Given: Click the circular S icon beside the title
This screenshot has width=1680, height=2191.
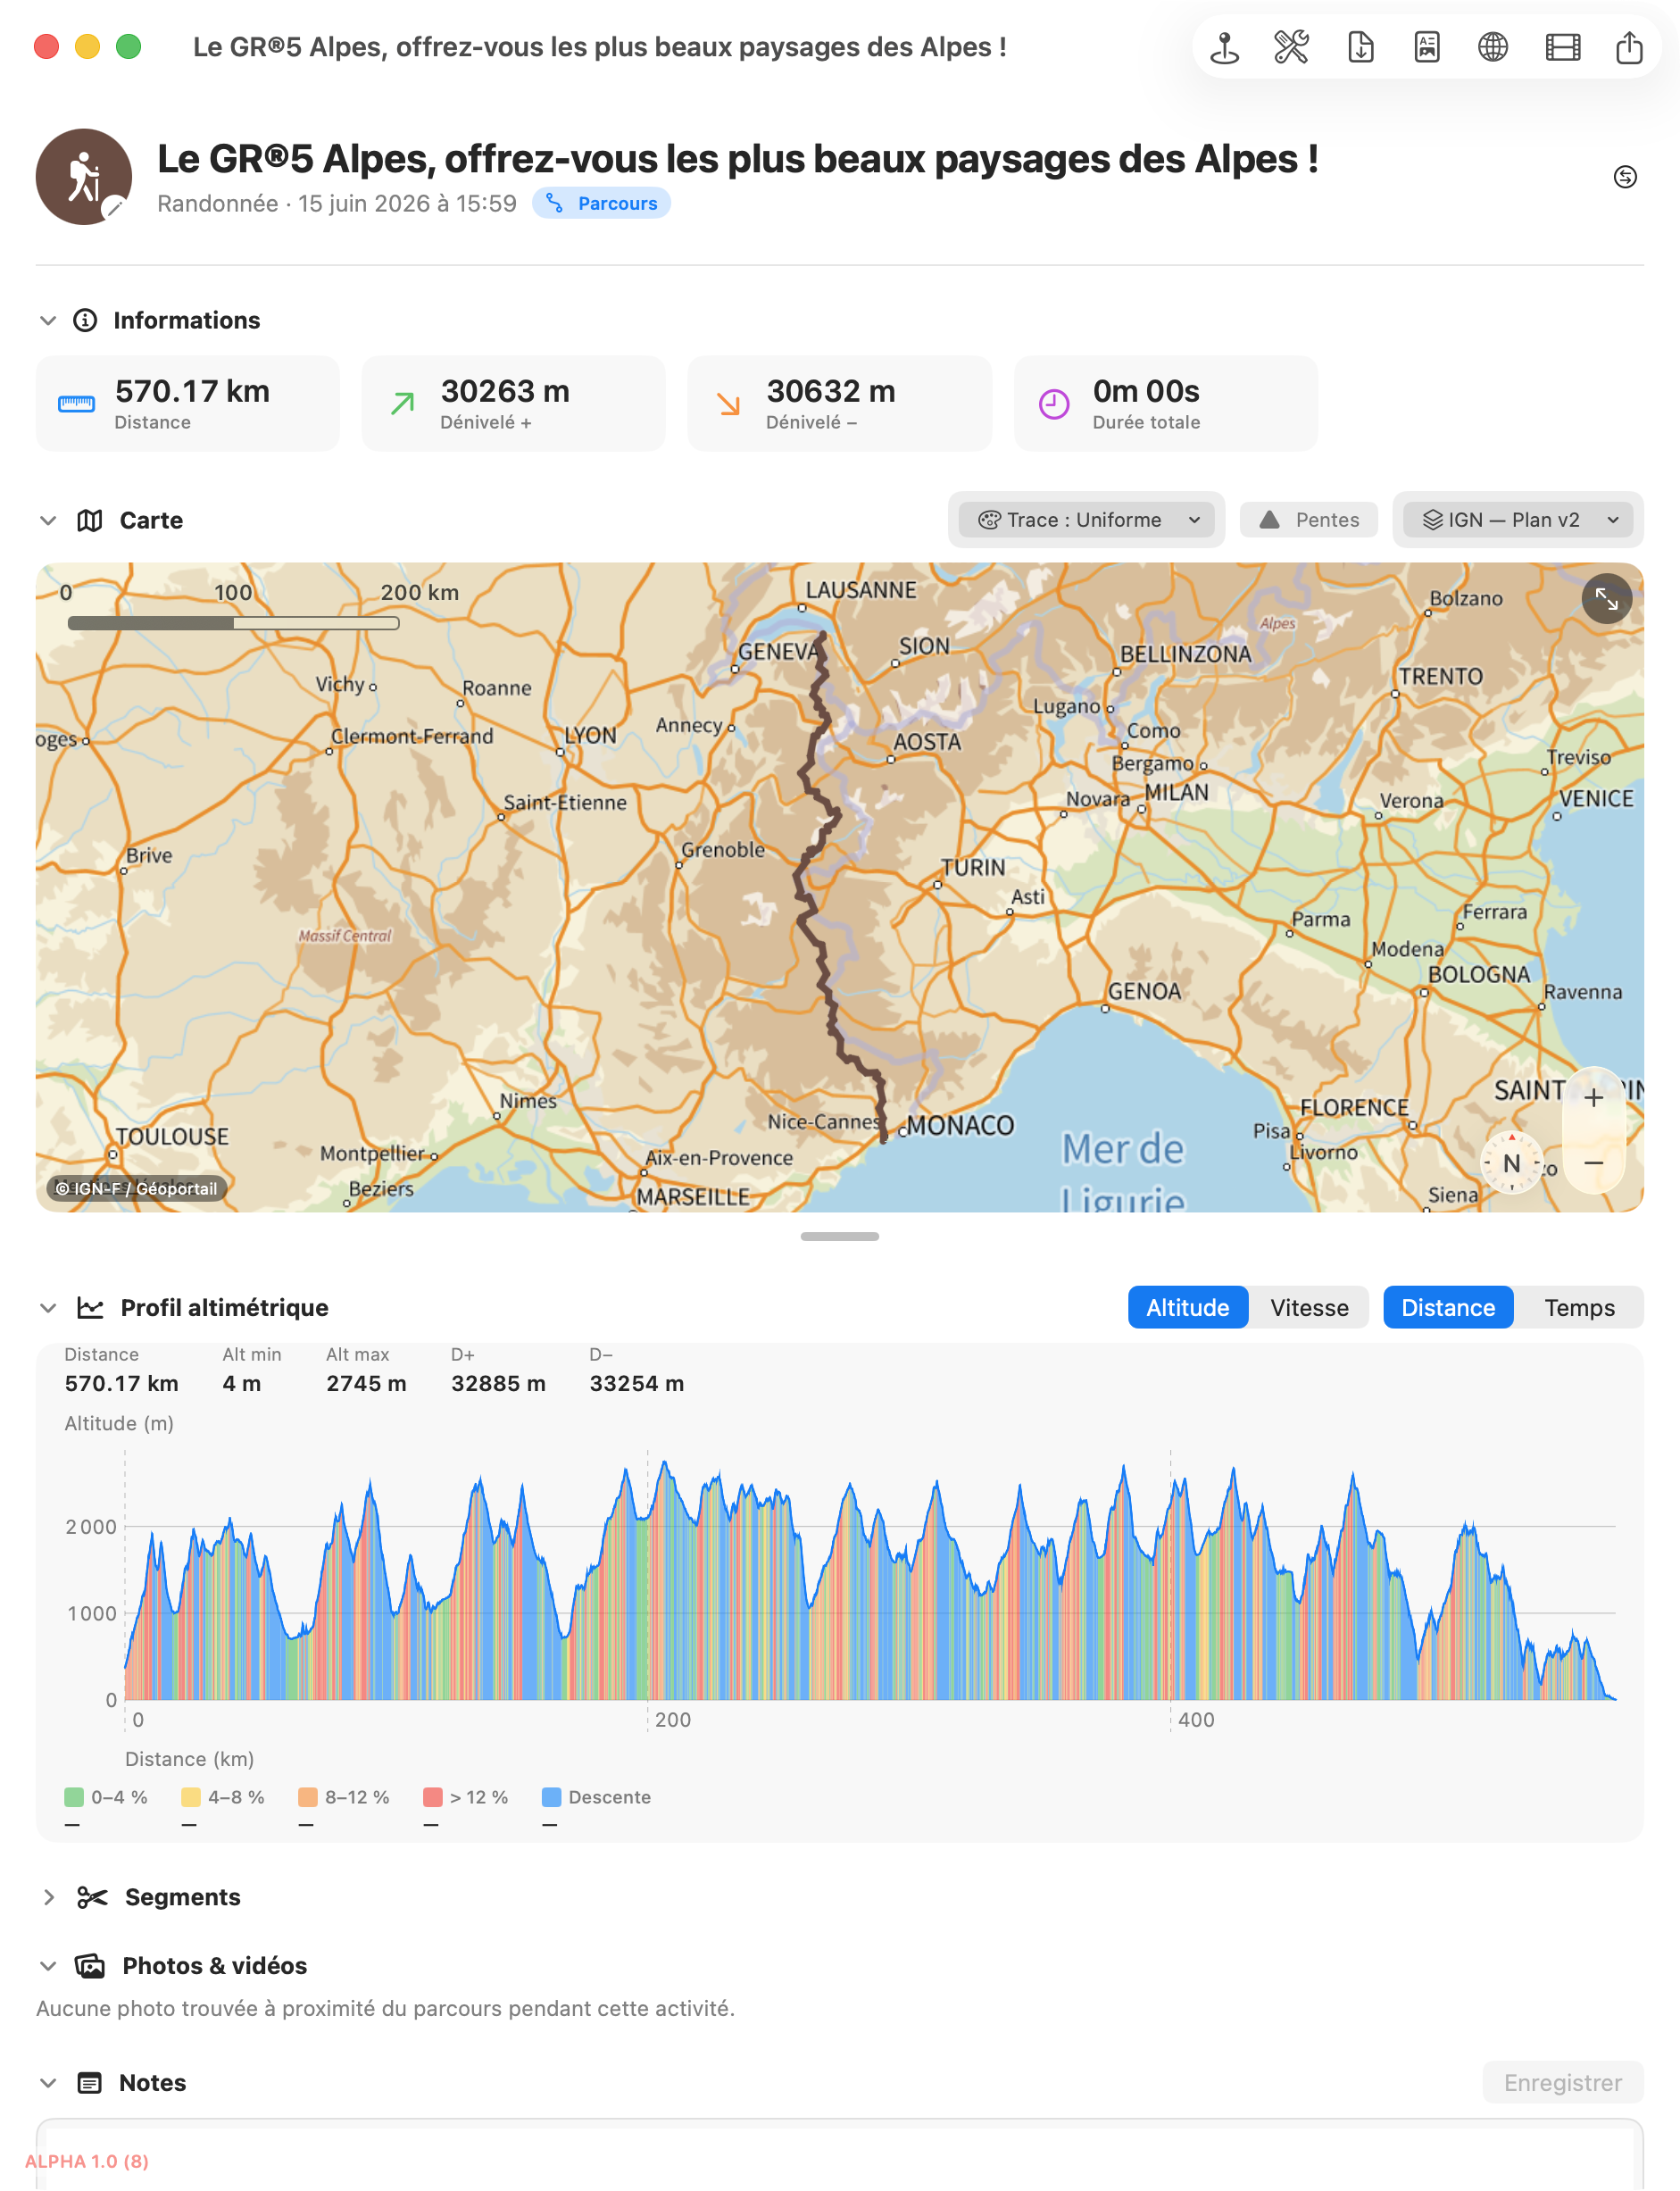Looking at the screenshot, I should [x=1625, y=177].
